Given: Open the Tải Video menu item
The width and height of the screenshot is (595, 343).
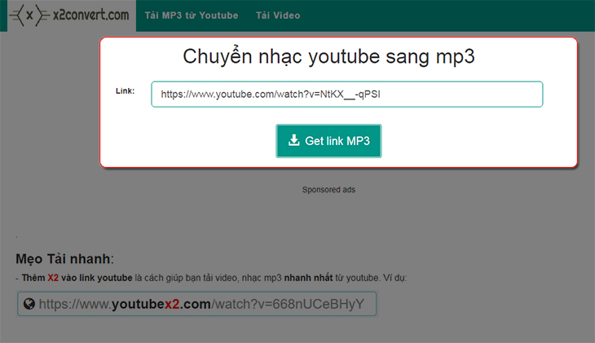Looking at the screenshot, I should (x=278, y=15).
